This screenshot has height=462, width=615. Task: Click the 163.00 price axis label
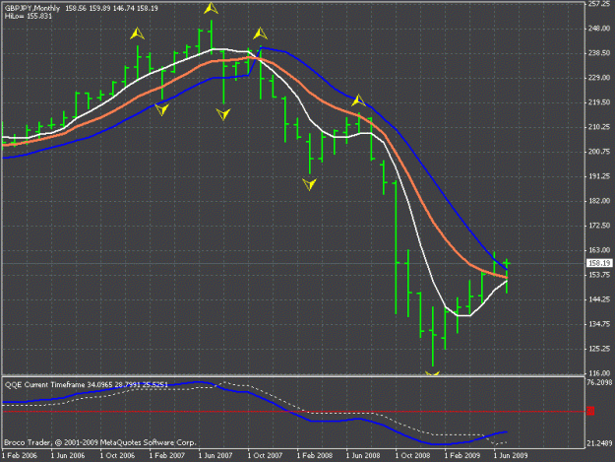(599, 250)
